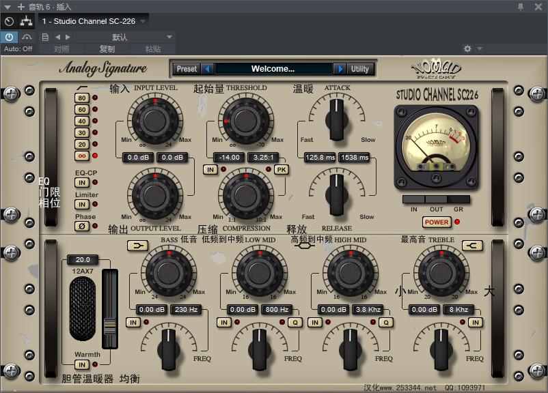Click the OUTPUT LEVEL knob
The width and height of the screenshot is (548, 393).
click(155, 195)
